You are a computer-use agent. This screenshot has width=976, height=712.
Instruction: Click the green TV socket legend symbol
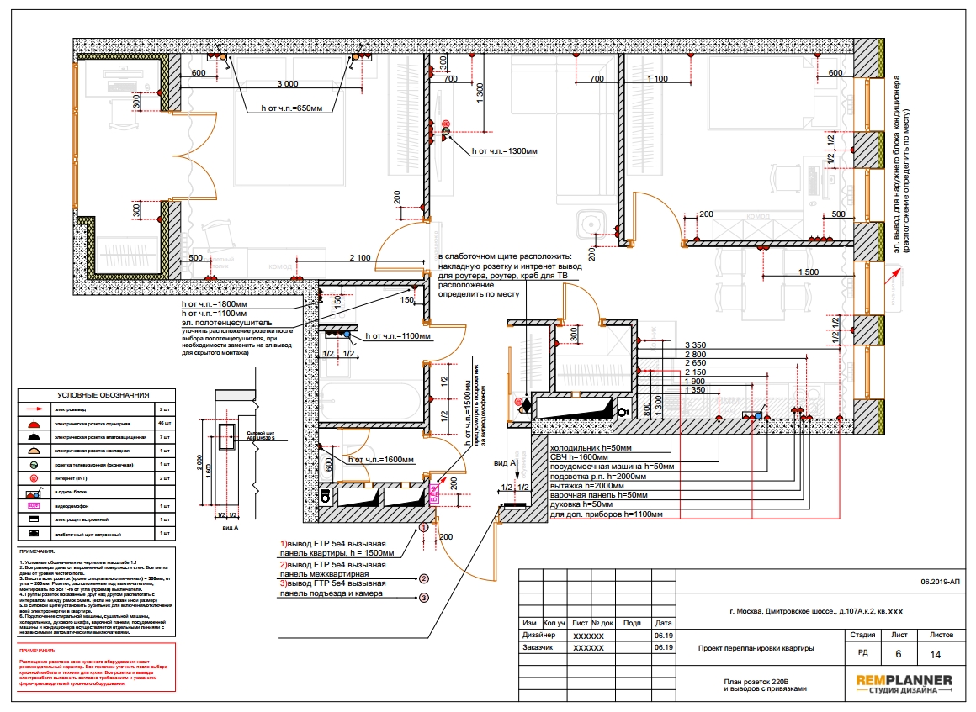(34, 465)
